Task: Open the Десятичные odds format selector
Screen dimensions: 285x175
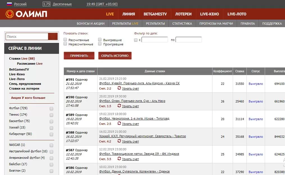Action: point(62,4)
